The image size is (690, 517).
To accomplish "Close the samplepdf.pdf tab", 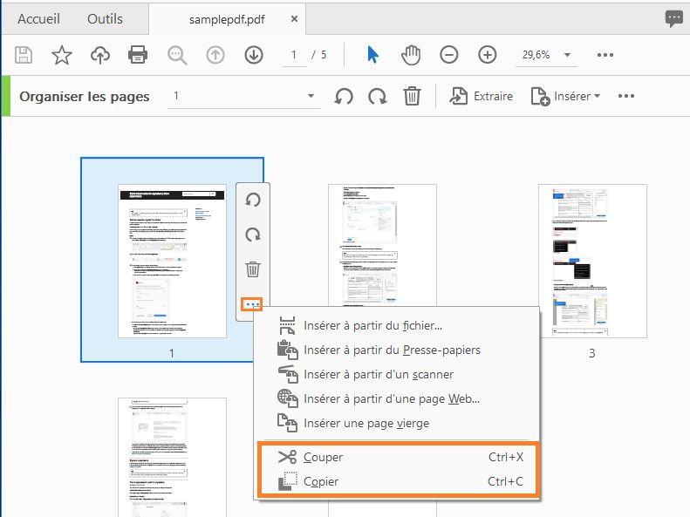I will coord(294,19).
